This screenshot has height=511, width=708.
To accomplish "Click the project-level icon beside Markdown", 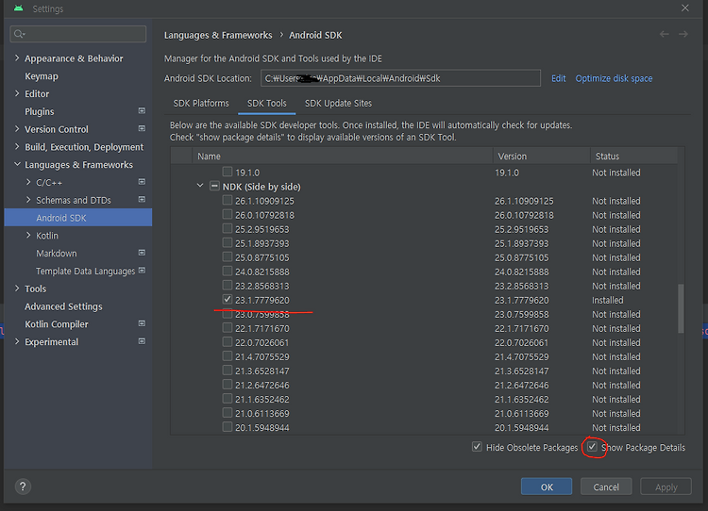I will 142,253.
